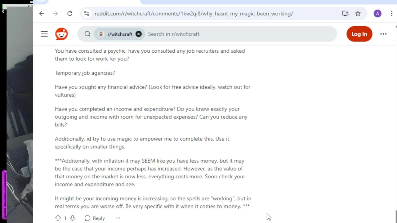The height and width of the screenshot is (223, 397).
Task: Expand Reddit's more options ellipsis in header
Action: coord(383,34)
